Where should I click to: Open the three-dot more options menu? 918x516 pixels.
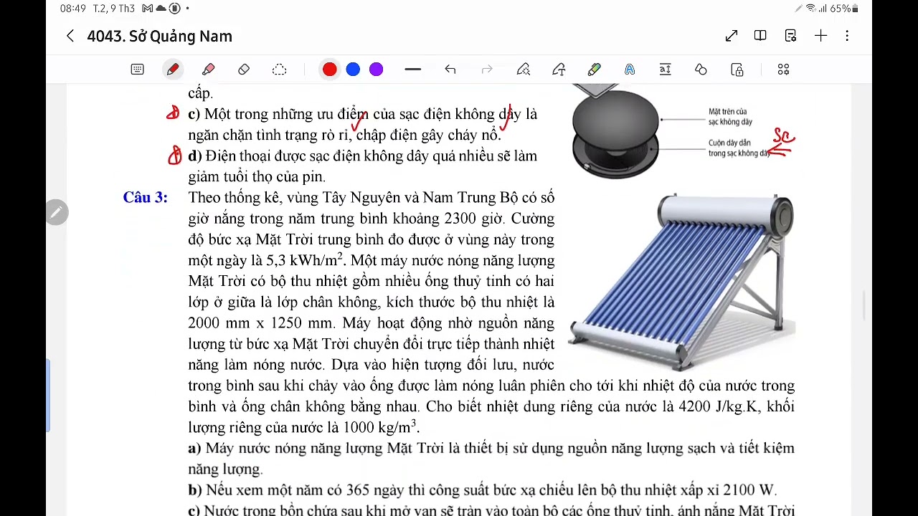pyautogui.click(x=847, y=36)
